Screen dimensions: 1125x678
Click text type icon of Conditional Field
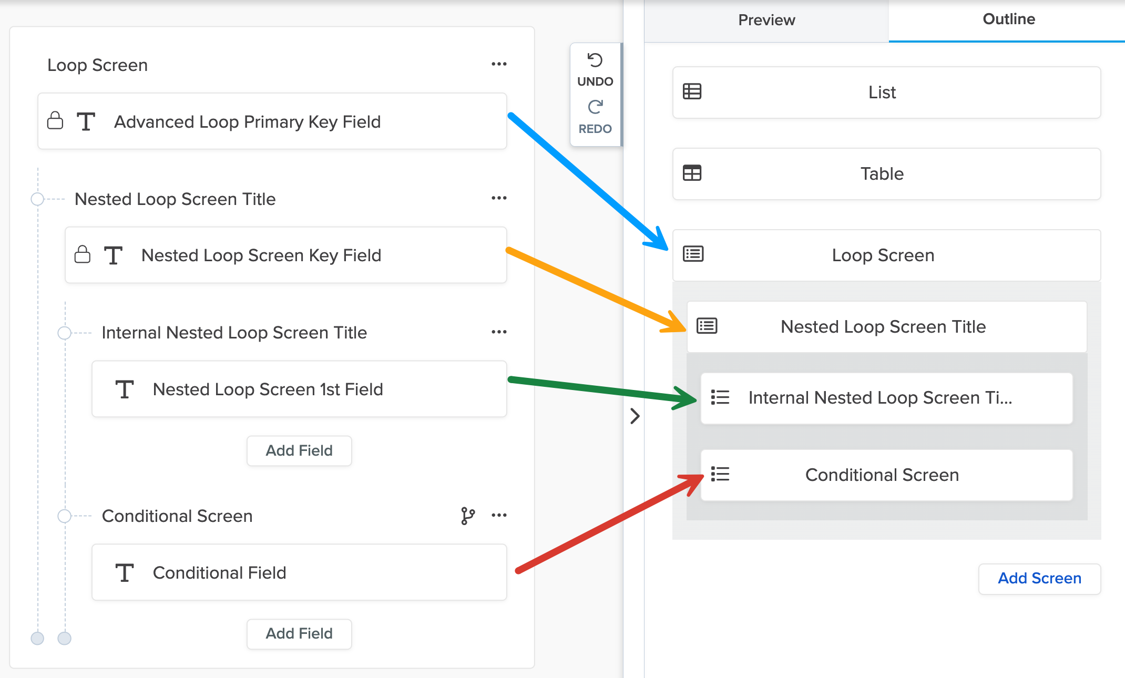tap(125, 572)
